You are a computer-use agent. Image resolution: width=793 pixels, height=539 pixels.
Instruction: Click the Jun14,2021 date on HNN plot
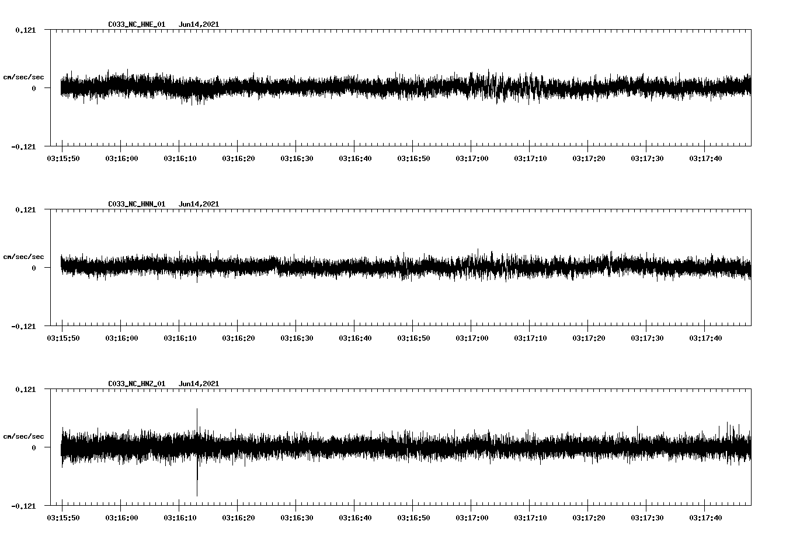(x=199, y=204)
